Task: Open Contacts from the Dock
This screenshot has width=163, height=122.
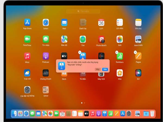Action: click(68, 114)
